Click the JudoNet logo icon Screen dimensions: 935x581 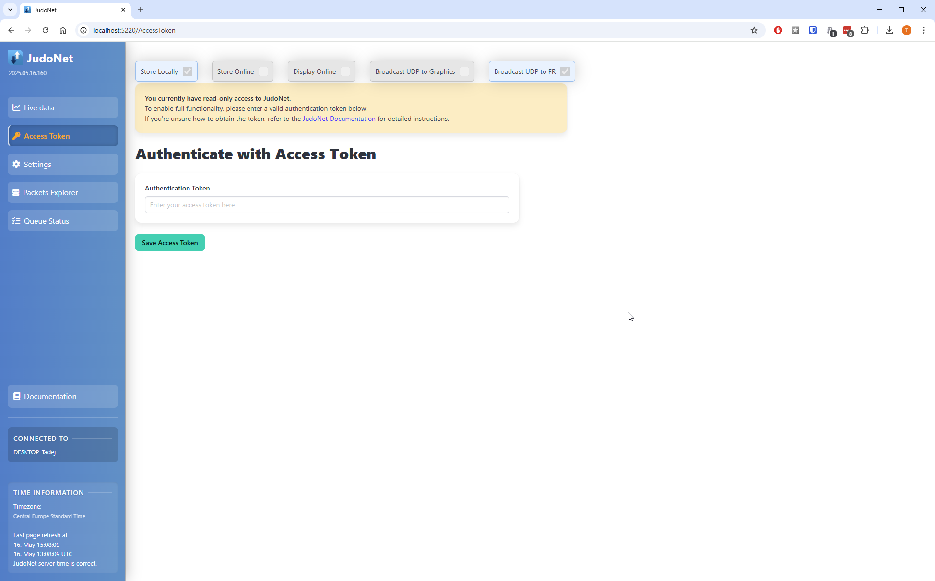coord(15,57)
